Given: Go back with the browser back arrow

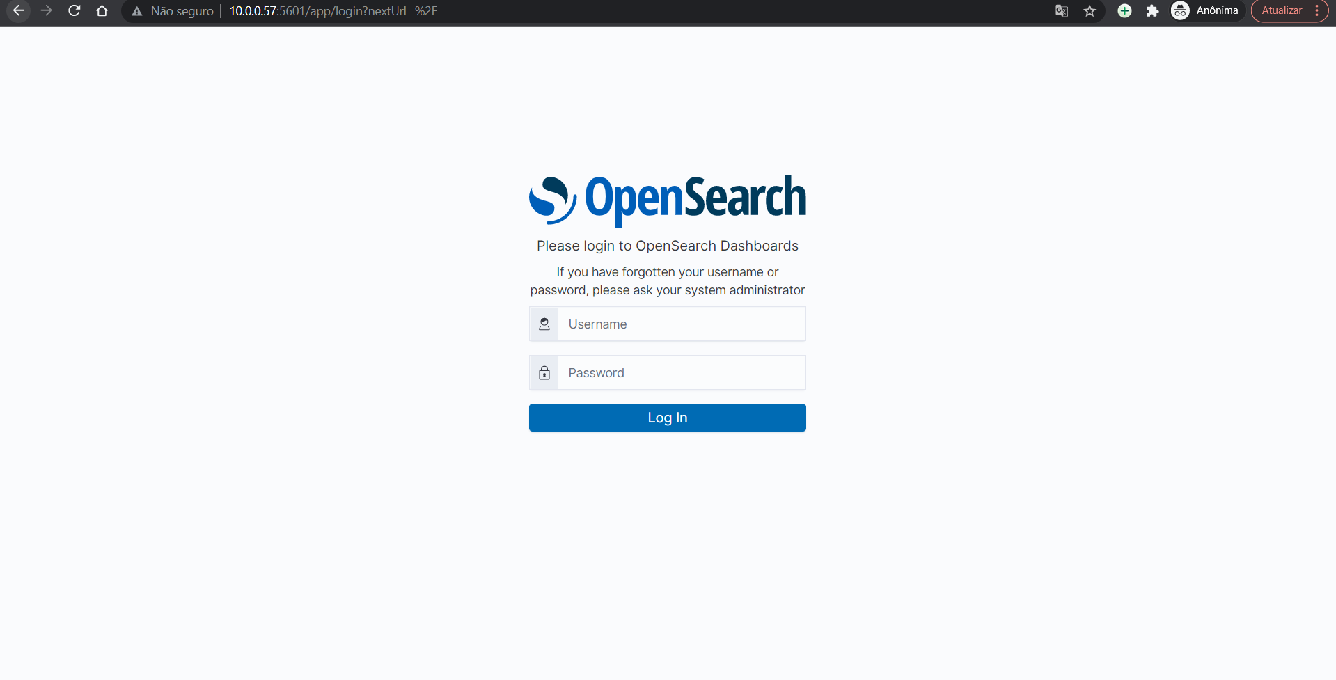Looking at the screenshot, I should (x=19, y=10).
